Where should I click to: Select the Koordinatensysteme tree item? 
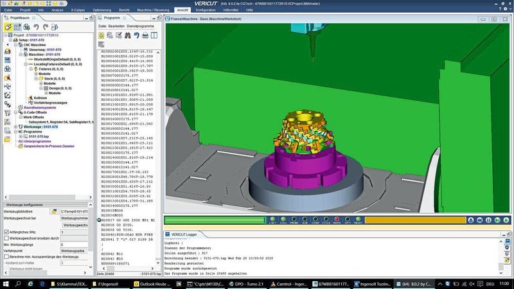(40, 107)
